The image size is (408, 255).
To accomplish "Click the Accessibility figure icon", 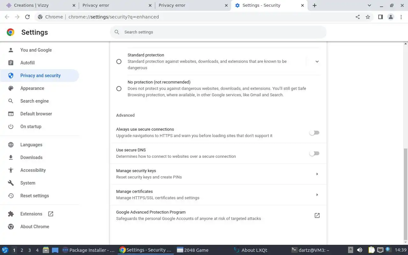I will [11, 170].
